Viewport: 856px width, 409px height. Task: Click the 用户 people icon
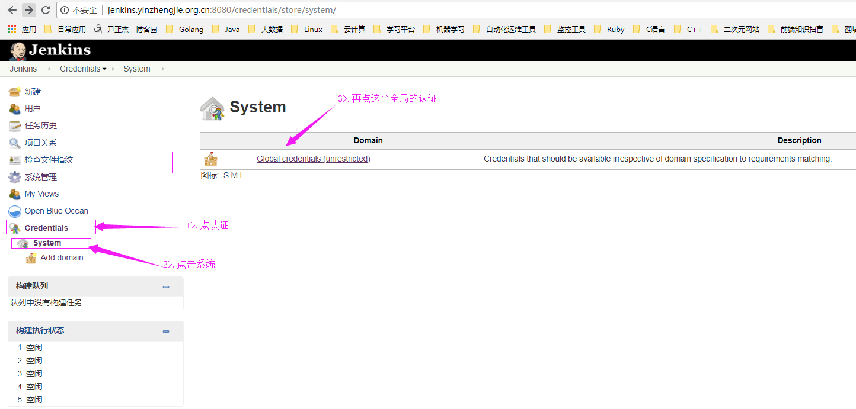click(x=15, y=108)
